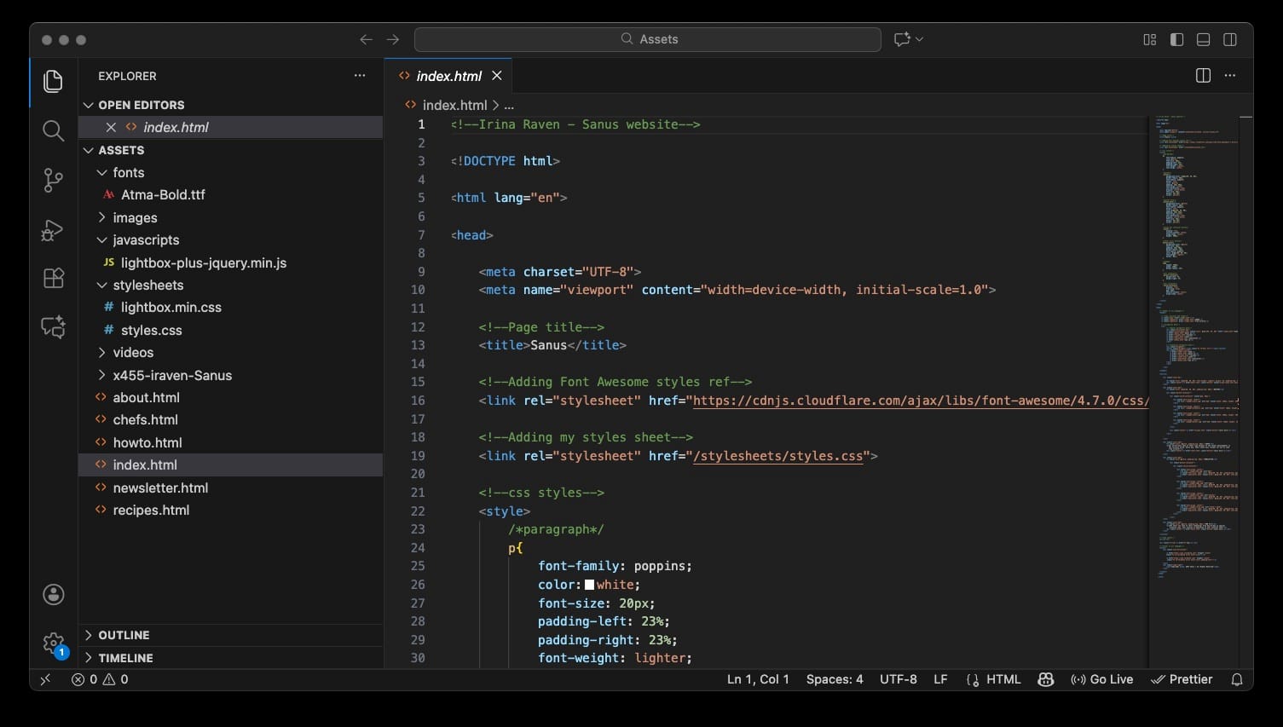Click the Split Editor Right icon

(x=1203, y=76)
